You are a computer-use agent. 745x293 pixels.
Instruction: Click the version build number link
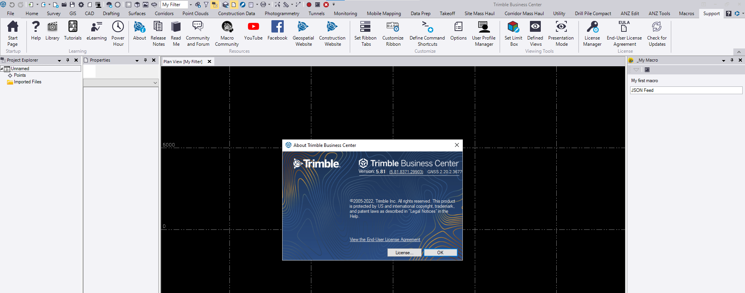[406, 172]
